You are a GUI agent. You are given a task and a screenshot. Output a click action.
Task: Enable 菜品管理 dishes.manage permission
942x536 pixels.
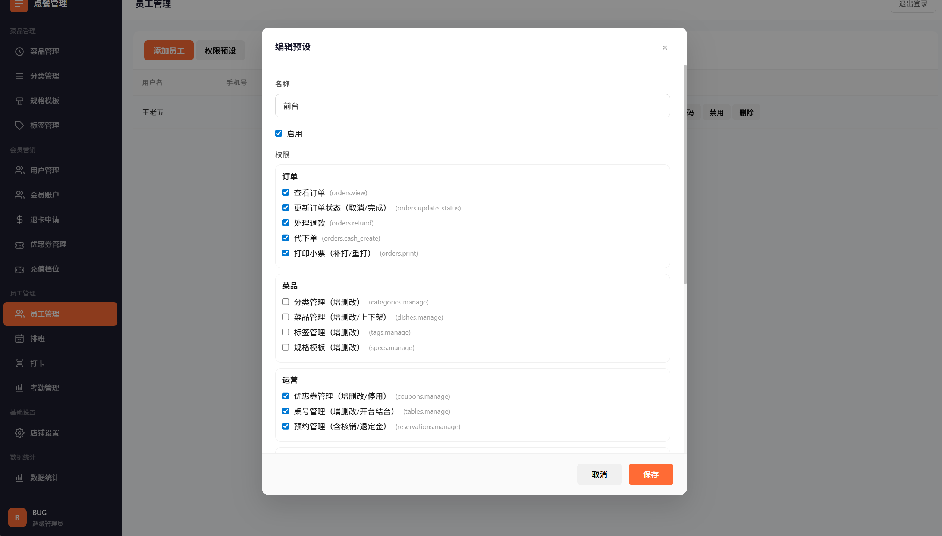pyautogui.click(x=286, y=317)
